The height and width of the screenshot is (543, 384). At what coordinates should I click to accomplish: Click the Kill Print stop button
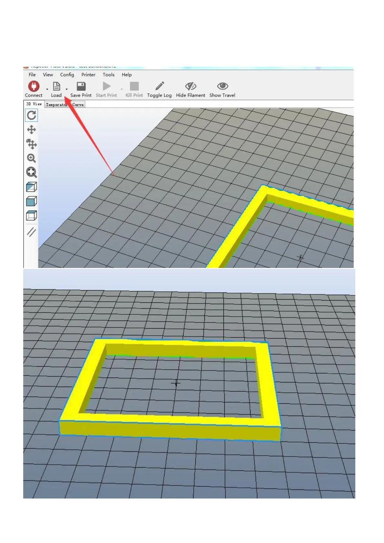[x=134, y=86]
